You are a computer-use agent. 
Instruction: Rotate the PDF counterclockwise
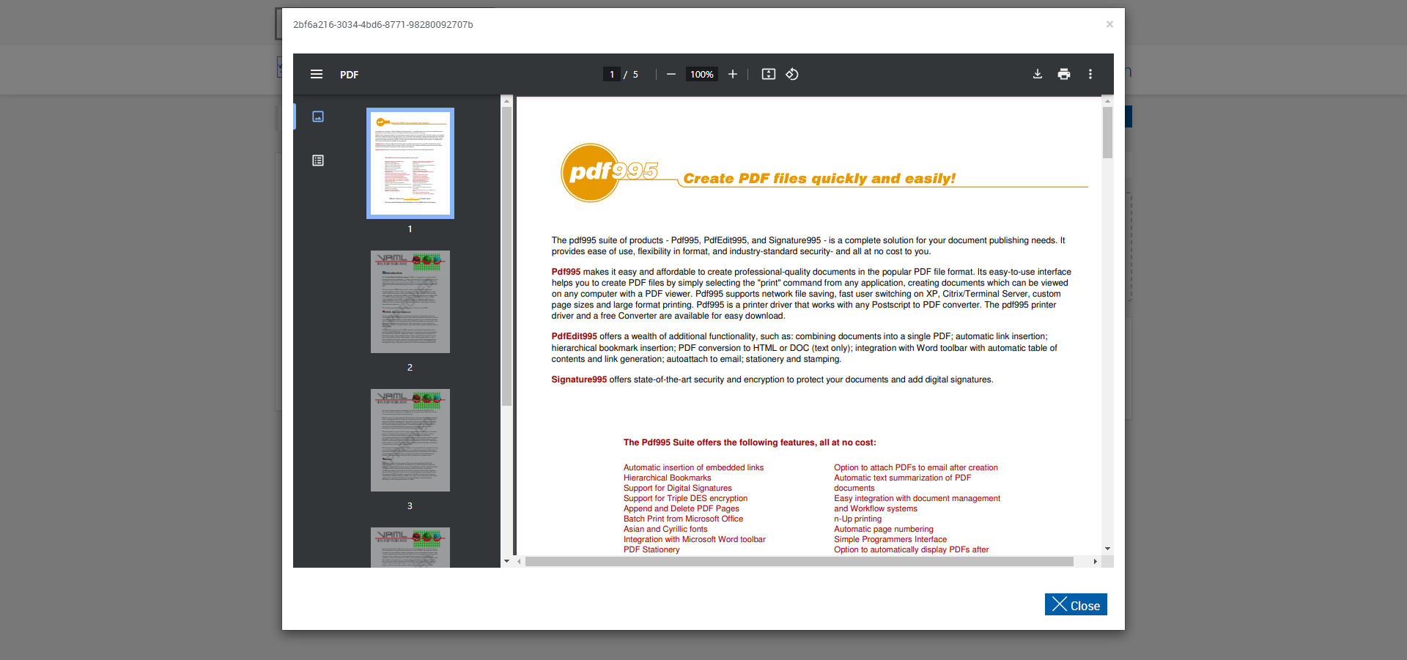point(792,74)
